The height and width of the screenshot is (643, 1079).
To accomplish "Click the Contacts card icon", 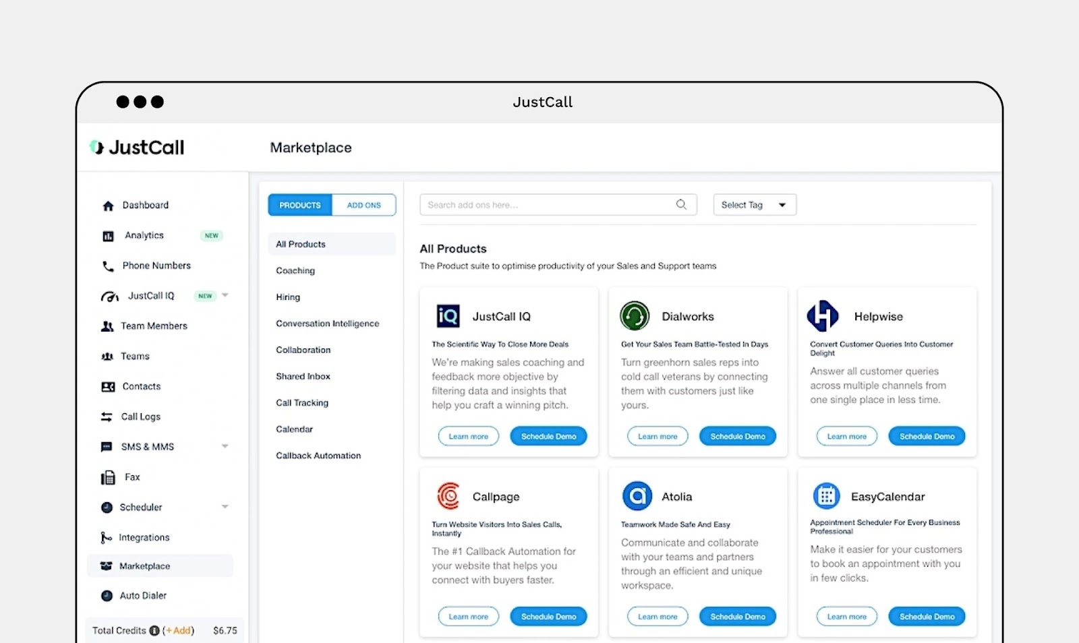I will [x=108, y=387].
